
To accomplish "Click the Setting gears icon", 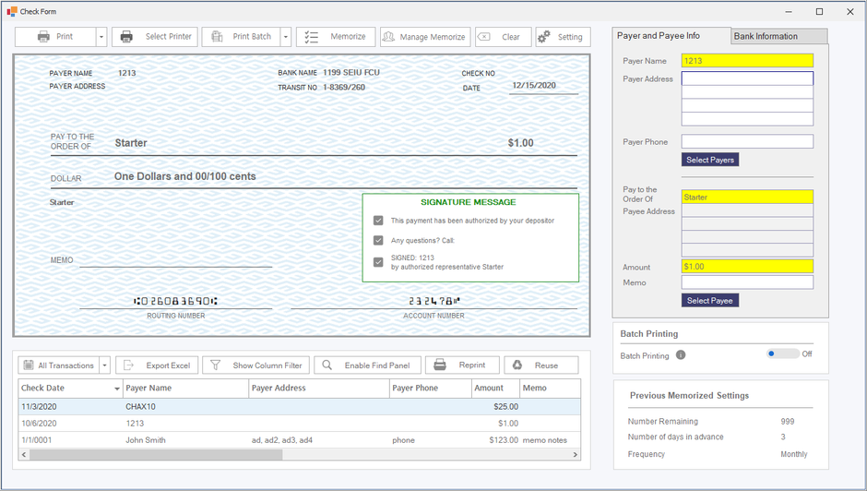I will tap(544, 37).
